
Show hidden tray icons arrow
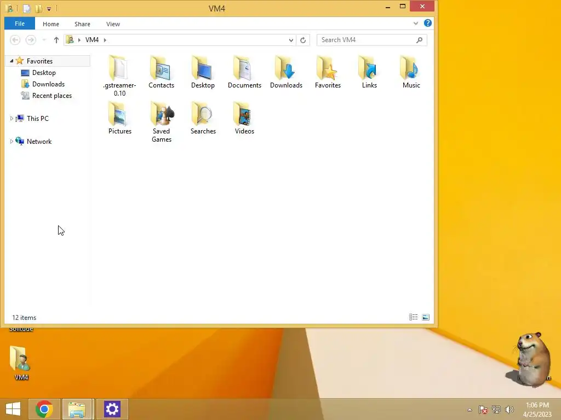tap(470, 410)
